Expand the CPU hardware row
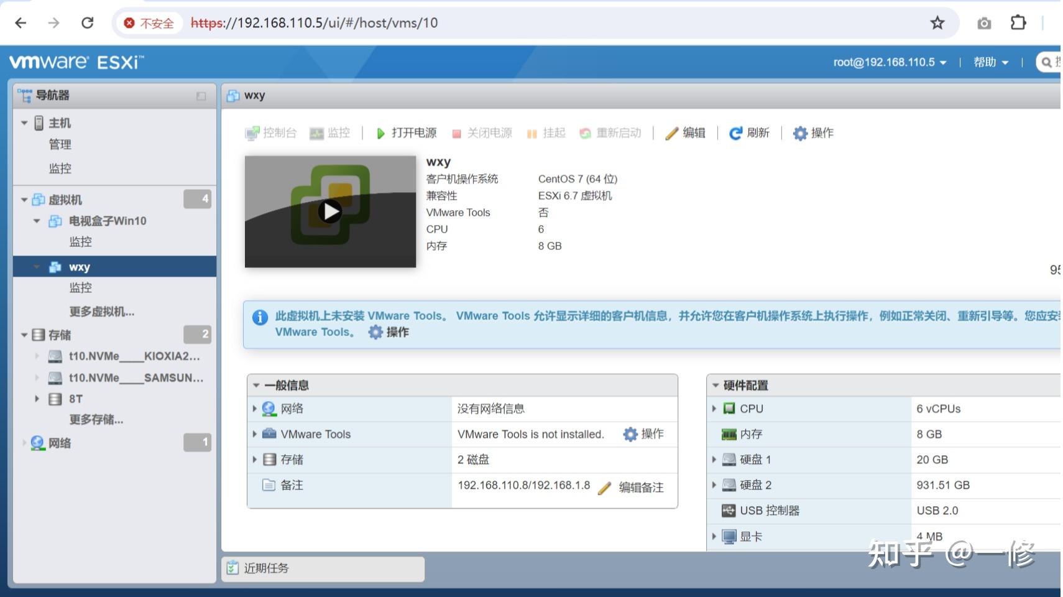Screen dimensions: 1063x597 tap(714, 409)
